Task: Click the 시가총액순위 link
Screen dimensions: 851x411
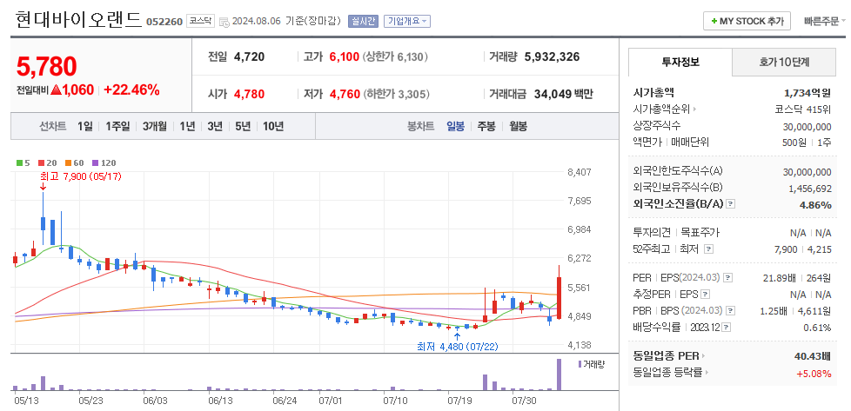Action: click(661, 109)
